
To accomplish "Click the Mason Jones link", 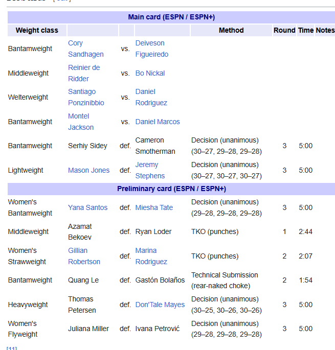I will point(88,170).
